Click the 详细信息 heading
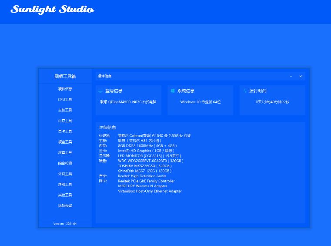 pos(107,128)
